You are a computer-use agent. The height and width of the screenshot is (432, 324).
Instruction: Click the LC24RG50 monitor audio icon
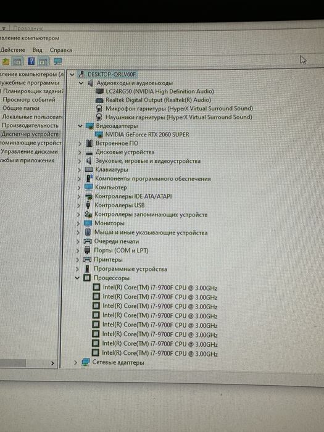99,91
